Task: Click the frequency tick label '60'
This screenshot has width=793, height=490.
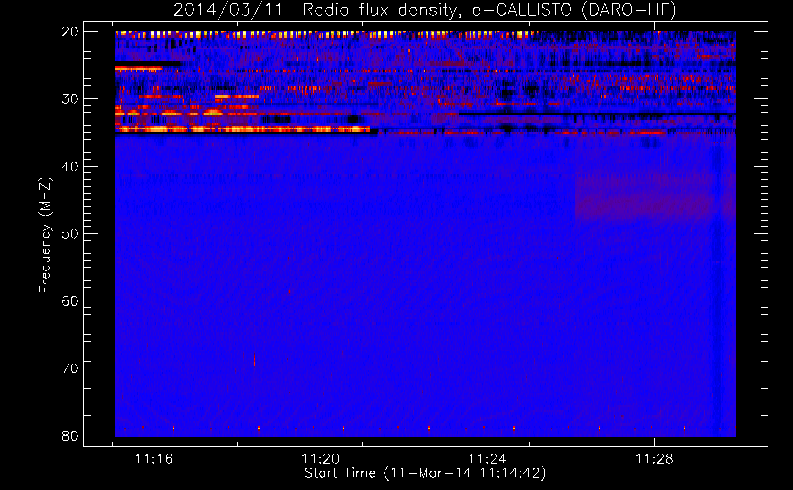Action: (x=70, y=301)
